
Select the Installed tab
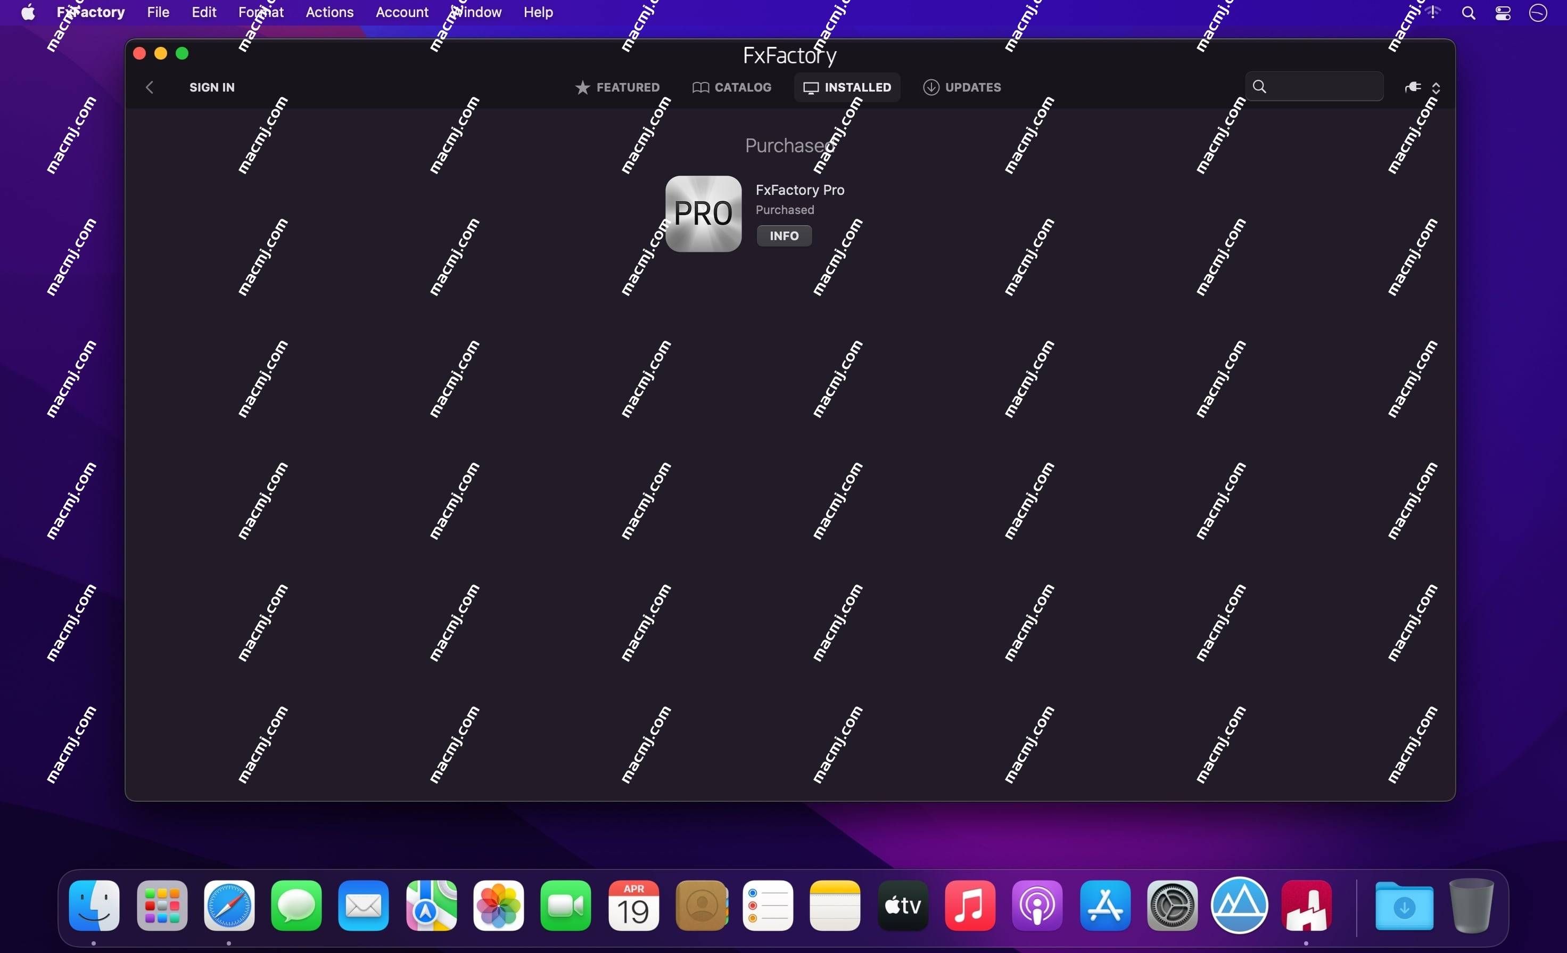[x=847, y=87]
